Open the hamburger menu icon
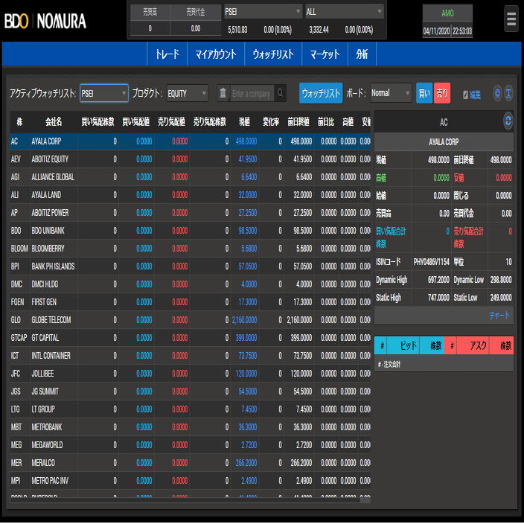 pos(511,19)
